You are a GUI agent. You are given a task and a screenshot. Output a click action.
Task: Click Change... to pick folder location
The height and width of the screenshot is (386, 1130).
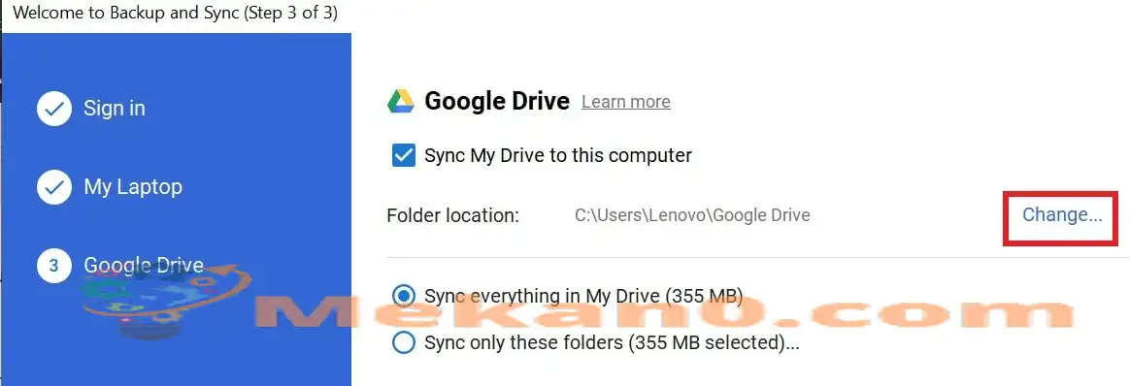pyautogui.click(x=1062, y=214)
